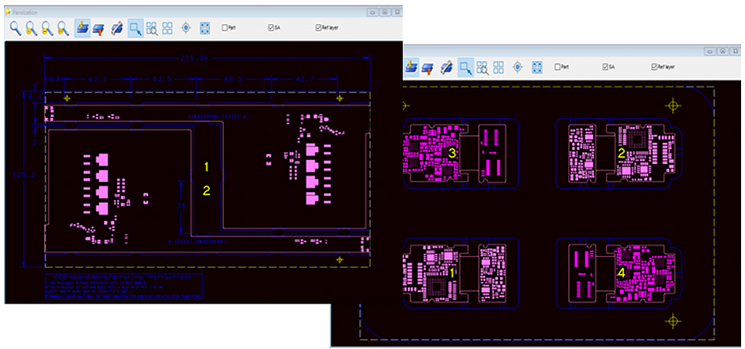The width and height of the screenshot is (745, 349).
Task: Uncheck the SA checkbox in Panelization window
Action: 272,28
